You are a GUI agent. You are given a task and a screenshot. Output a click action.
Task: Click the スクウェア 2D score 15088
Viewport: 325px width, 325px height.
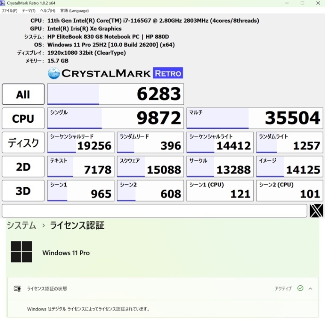(x=150, y=166)
